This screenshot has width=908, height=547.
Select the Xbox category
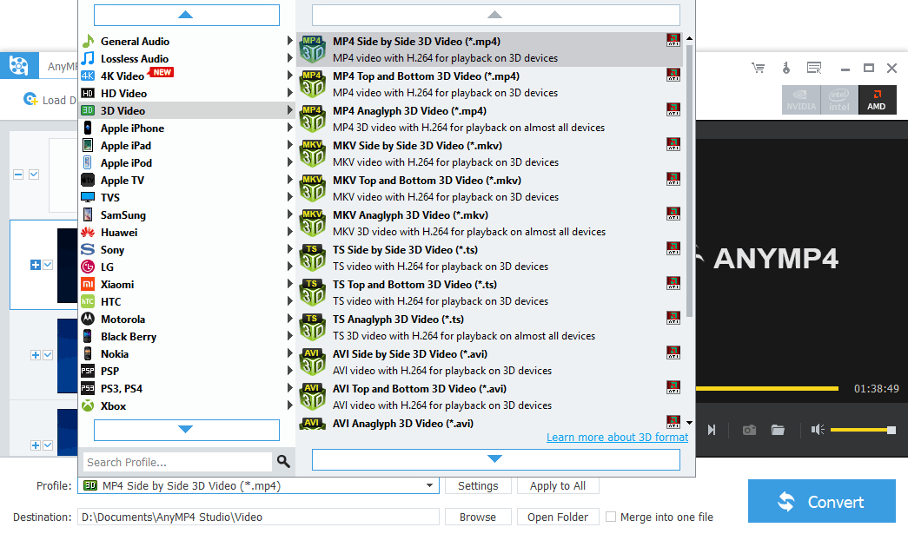(x=187, y=405)
